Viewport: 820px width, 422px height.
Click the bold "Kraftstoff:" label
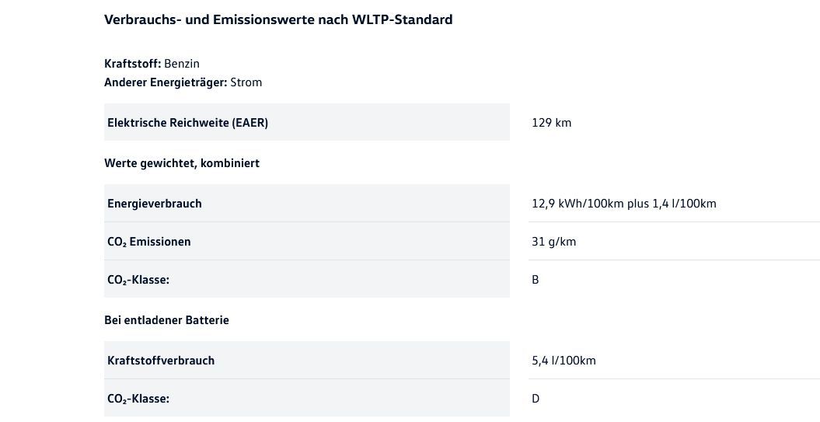coord(132,64)
